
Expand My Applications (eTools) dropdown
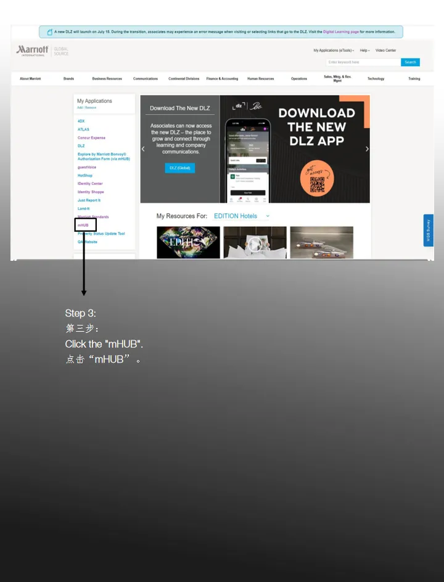pyautogui.click(x=334, y=51)
